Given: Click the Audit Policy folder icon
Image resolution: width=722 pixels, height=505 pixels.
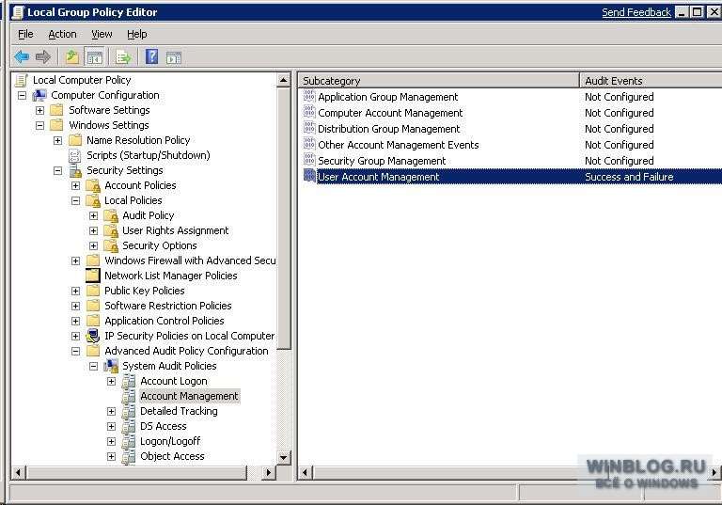Looking at the screenshot, I should click(x=111, y=215).
